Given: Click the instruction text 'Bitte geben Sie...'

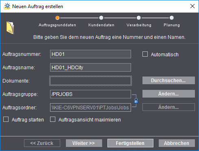Looking at the screenshot, I should pyautogui.click(x=109, y=37).
